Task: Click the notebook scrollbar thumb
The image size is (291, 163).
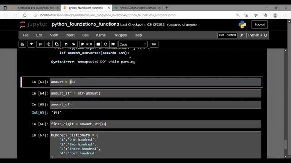Action: [x=286, y=144]
